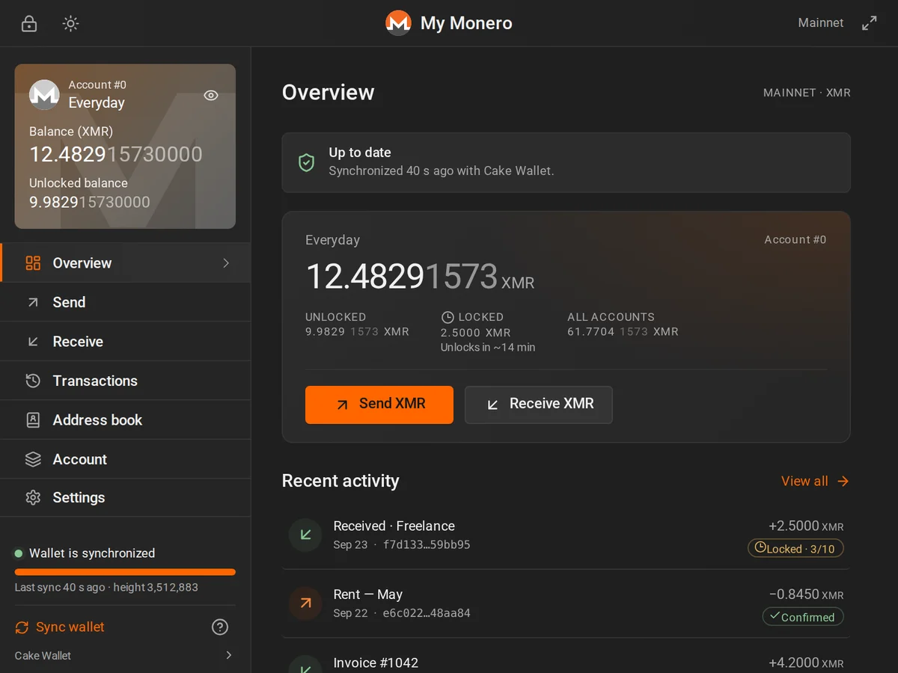
Task: Click Synchronized 40 s ago message
Action: click(x=442, y=171)
